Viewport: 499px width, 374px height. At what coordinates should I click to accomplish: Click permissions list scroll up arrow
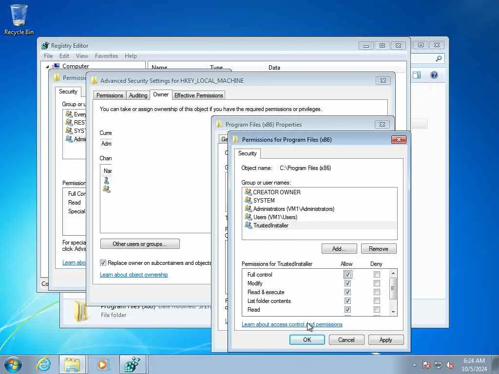coord(393,273)
